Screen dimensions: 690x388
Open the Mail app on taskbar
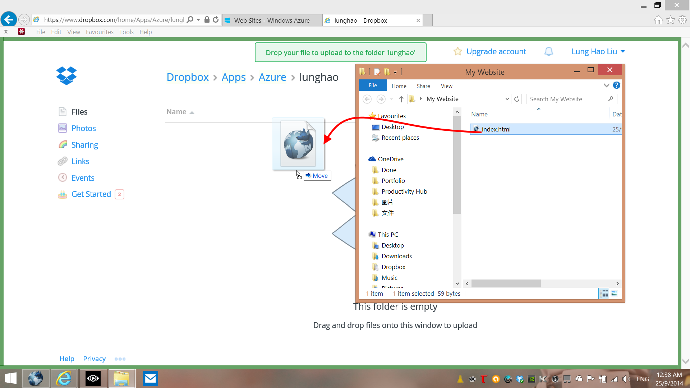coord(150,378)
